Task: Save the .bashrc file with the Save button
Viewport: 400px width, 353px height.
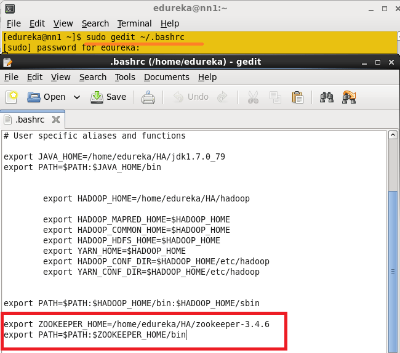Action: point(108,97)
